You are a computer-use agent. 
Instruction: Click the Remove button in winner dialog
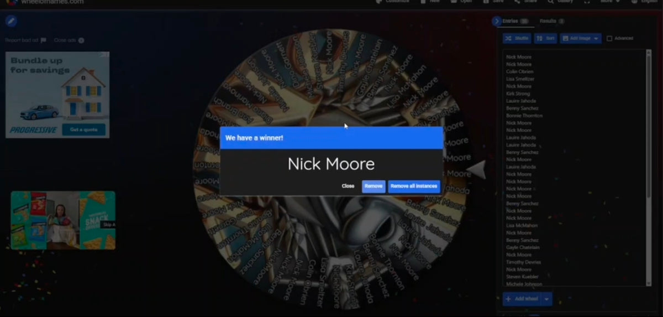pos(373,186)
